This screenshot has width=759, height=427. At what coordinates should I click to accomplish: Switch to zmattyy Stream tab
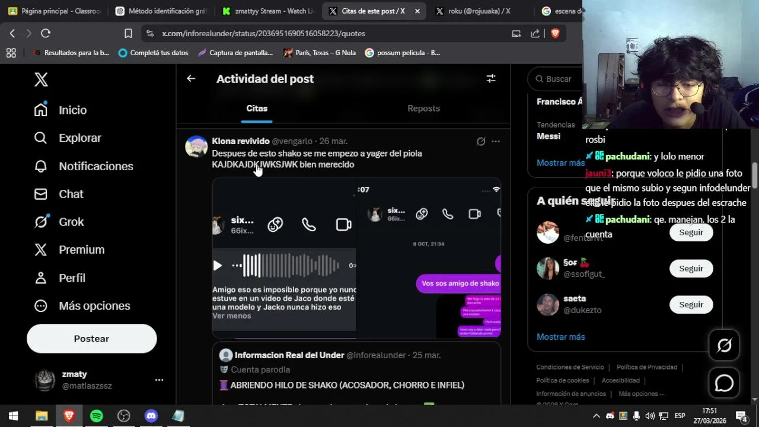[x=268, y=11]
